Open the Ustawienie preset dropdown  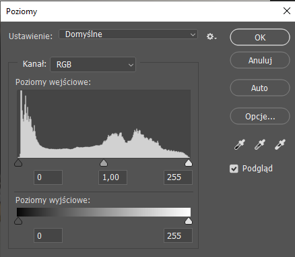click(x=128, y=34)
